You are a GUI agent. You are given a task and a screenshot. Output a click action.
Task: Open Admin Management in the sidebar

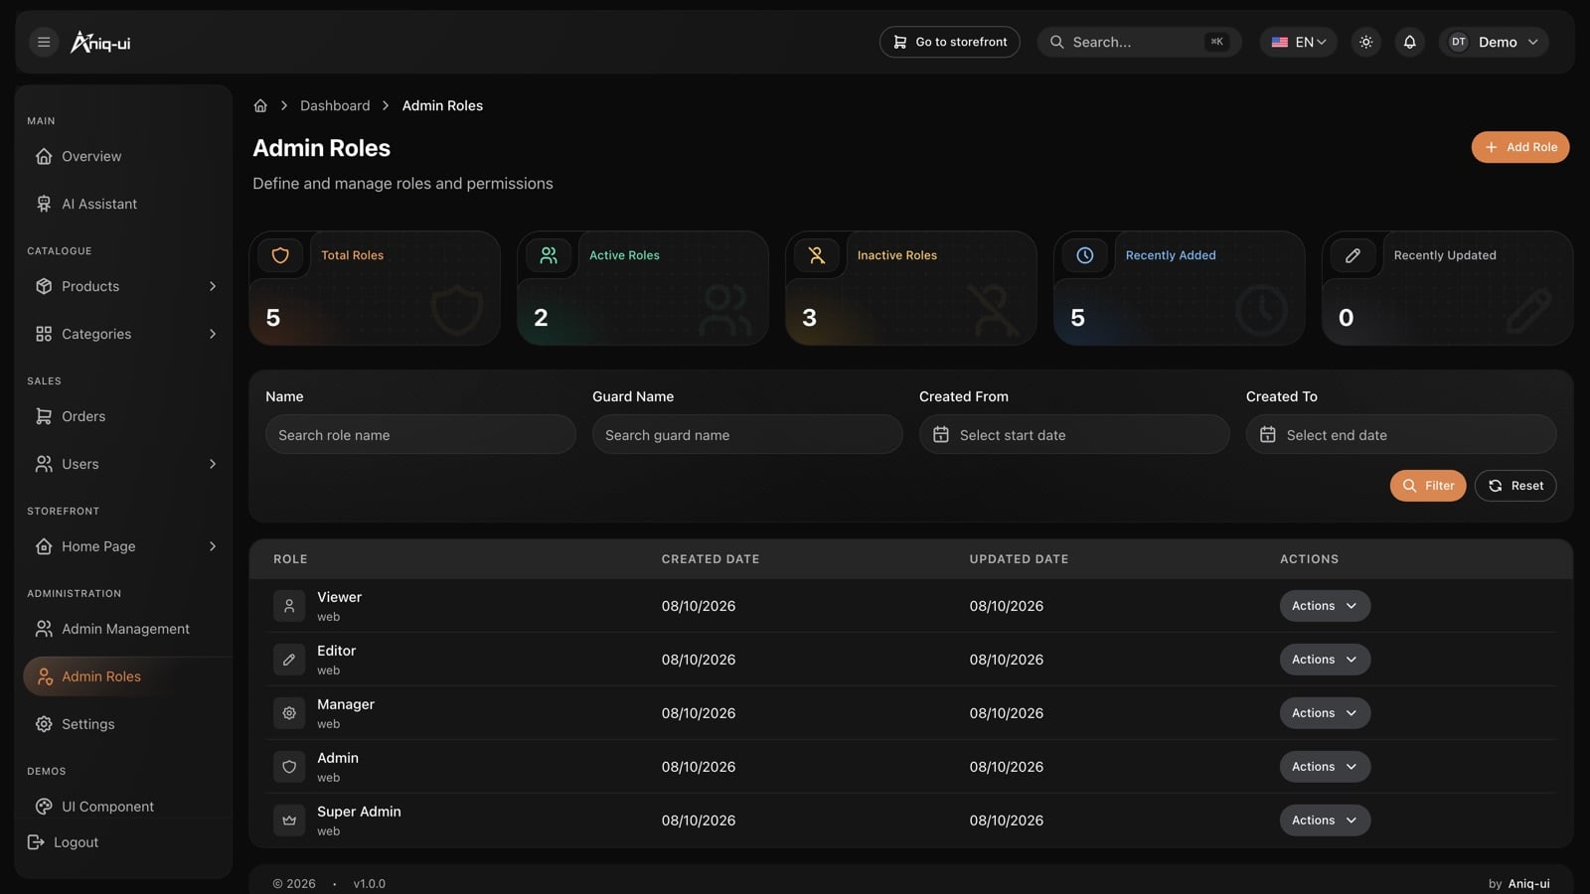126,629
